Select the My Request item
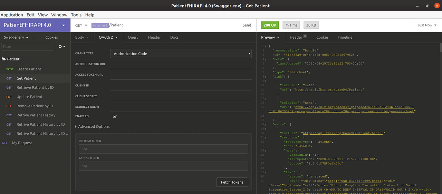Screen dimensions: 442x194 35,143
